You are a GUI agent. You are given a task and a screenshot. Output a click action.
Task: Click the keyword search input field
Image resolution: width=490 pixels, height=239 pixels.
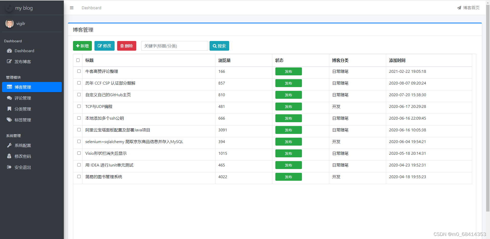click(175, 46)
